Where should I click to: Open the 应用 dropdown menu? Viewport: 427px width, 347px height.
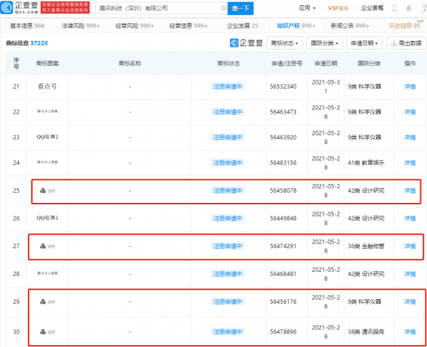(x=307, y=8)
